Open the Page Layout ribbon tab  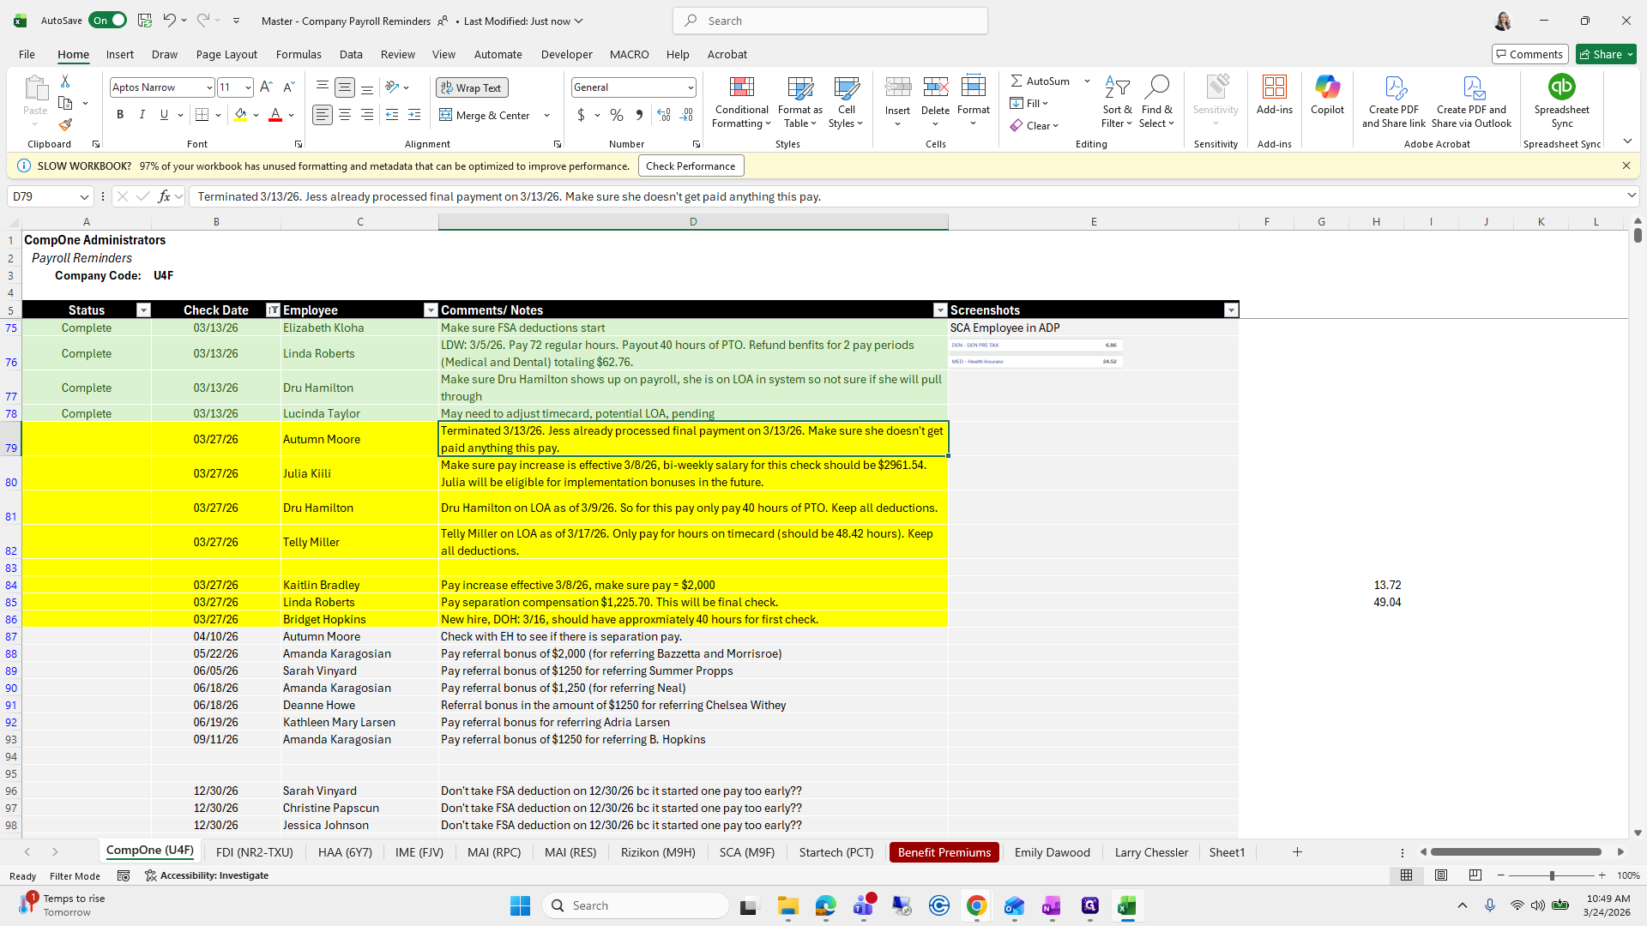pos(226,54)
